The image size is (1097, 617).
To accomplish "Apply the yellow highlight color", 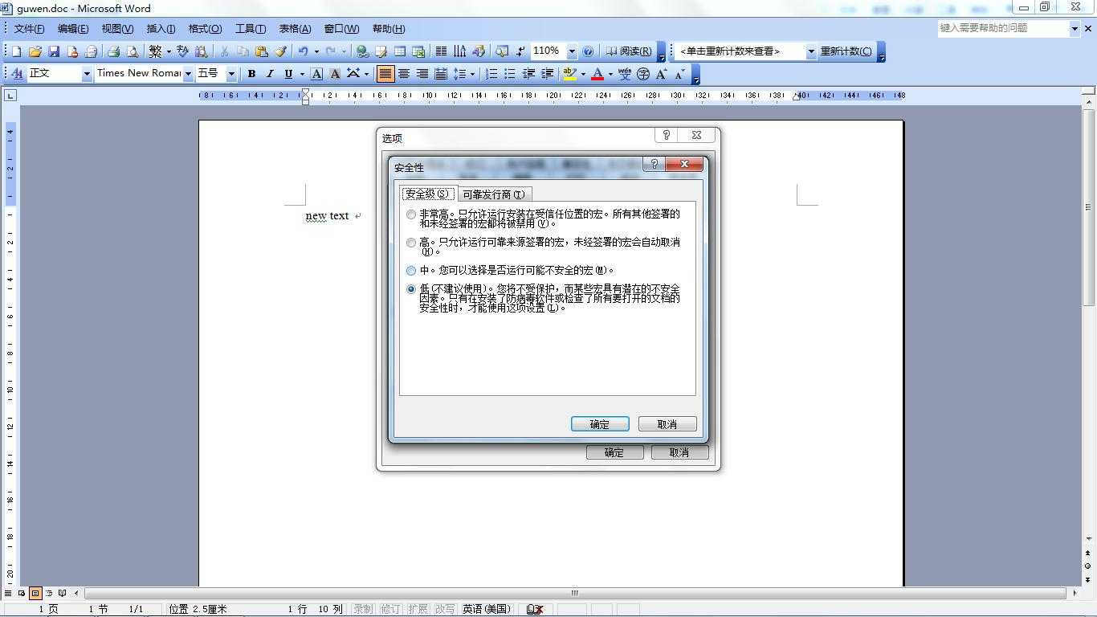I will 569,74.
